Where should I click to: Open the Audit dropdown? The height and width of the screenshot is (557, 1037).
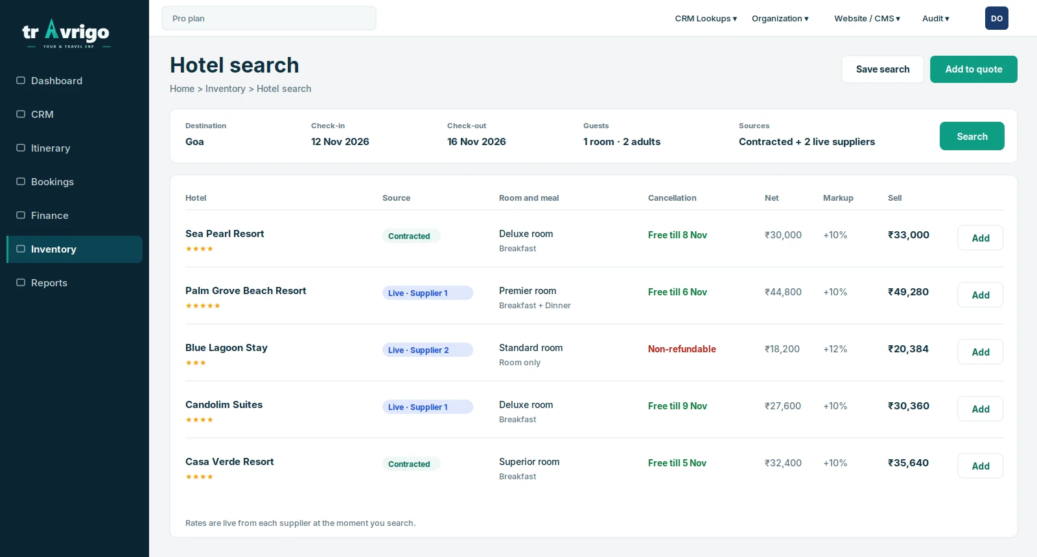coord(936,18)
